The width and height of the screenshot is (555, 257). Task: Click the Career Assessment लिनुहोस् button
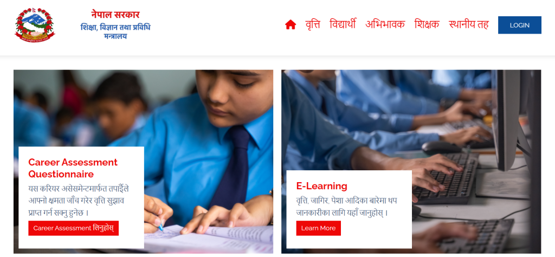[x=74, y=228]
